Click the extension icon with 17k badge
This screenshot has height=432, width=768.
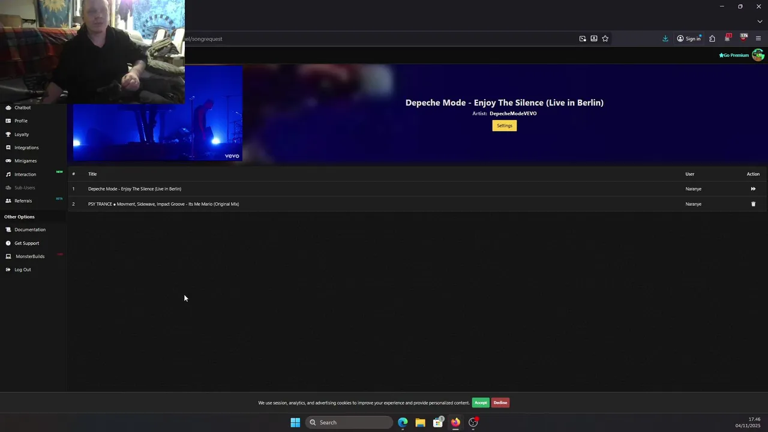[743, 38]
